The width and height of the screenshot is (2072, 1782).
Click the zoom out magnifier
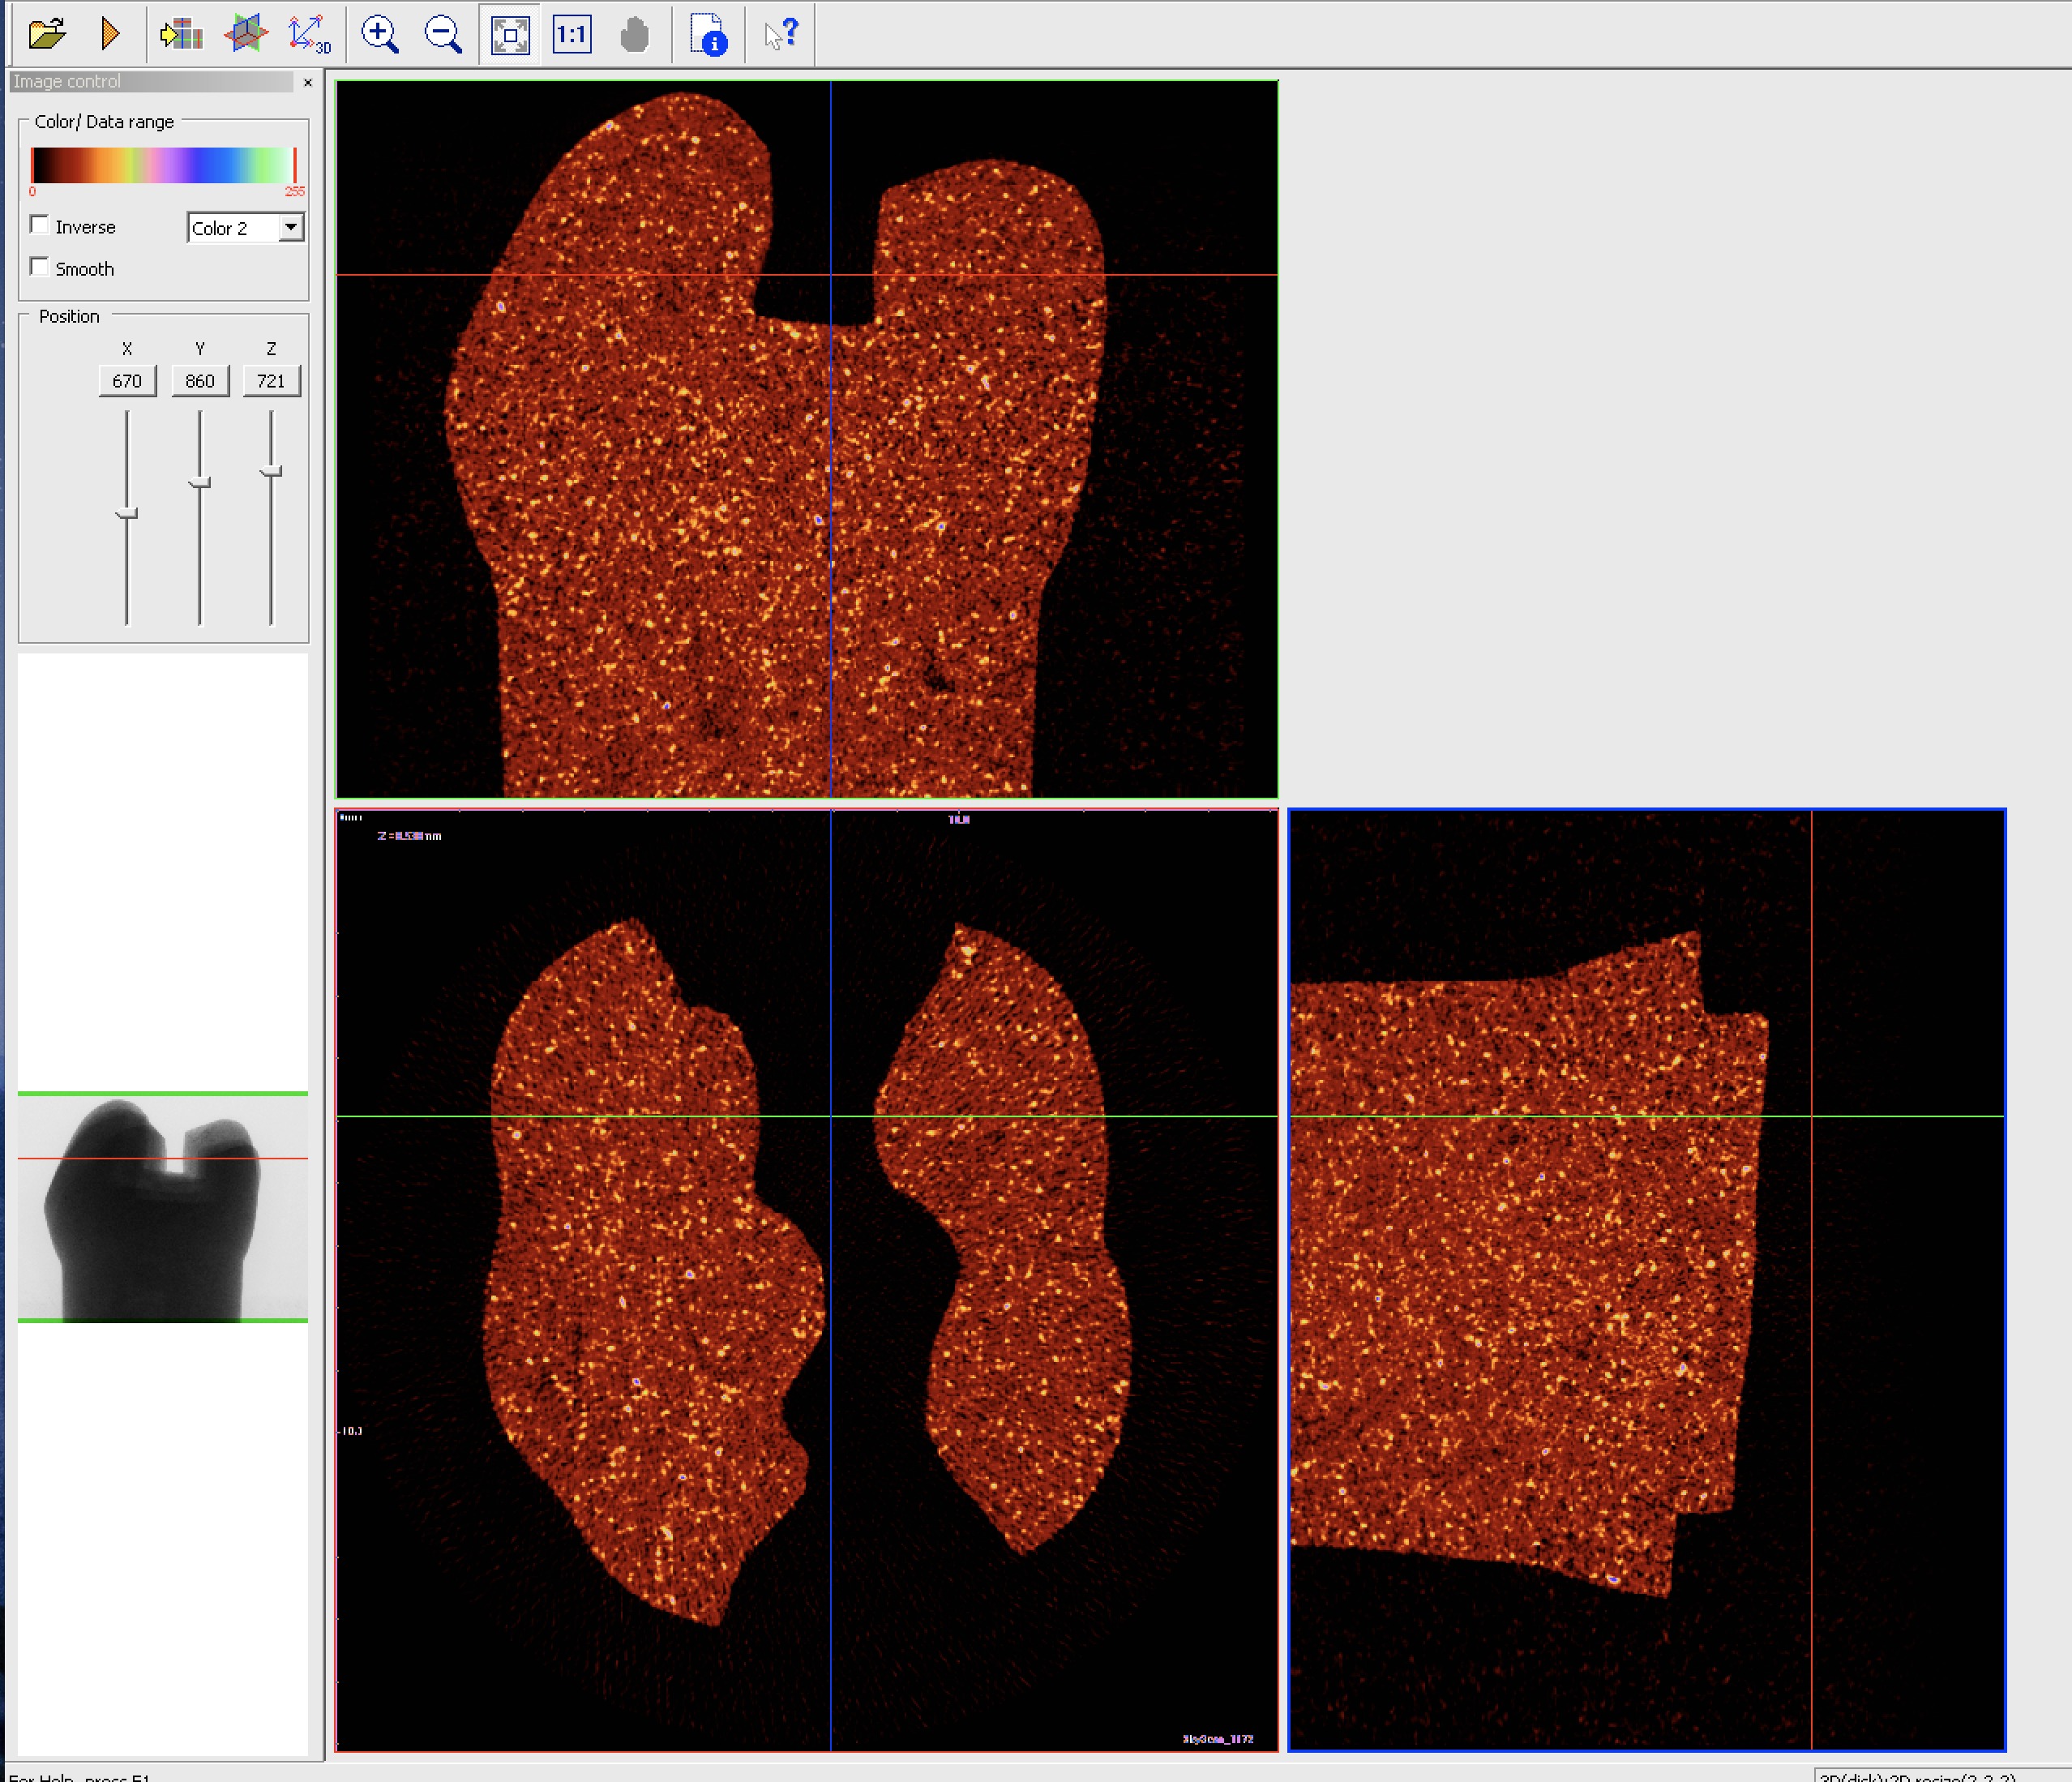(x=443, y=34)
